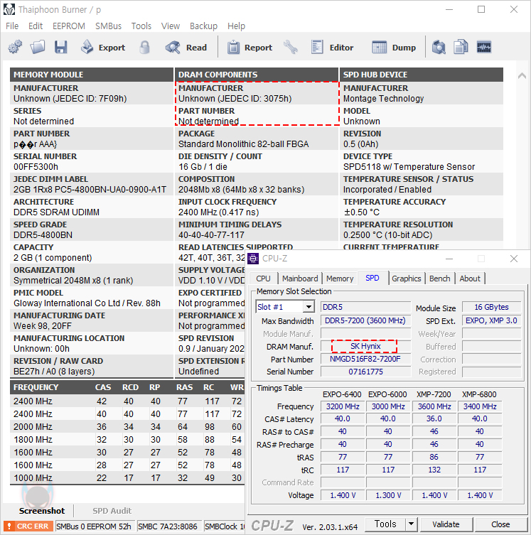Screen dimensions: 531x535
Task: Click the copy documents toolbar icon
Action: [x=461, y=47]
